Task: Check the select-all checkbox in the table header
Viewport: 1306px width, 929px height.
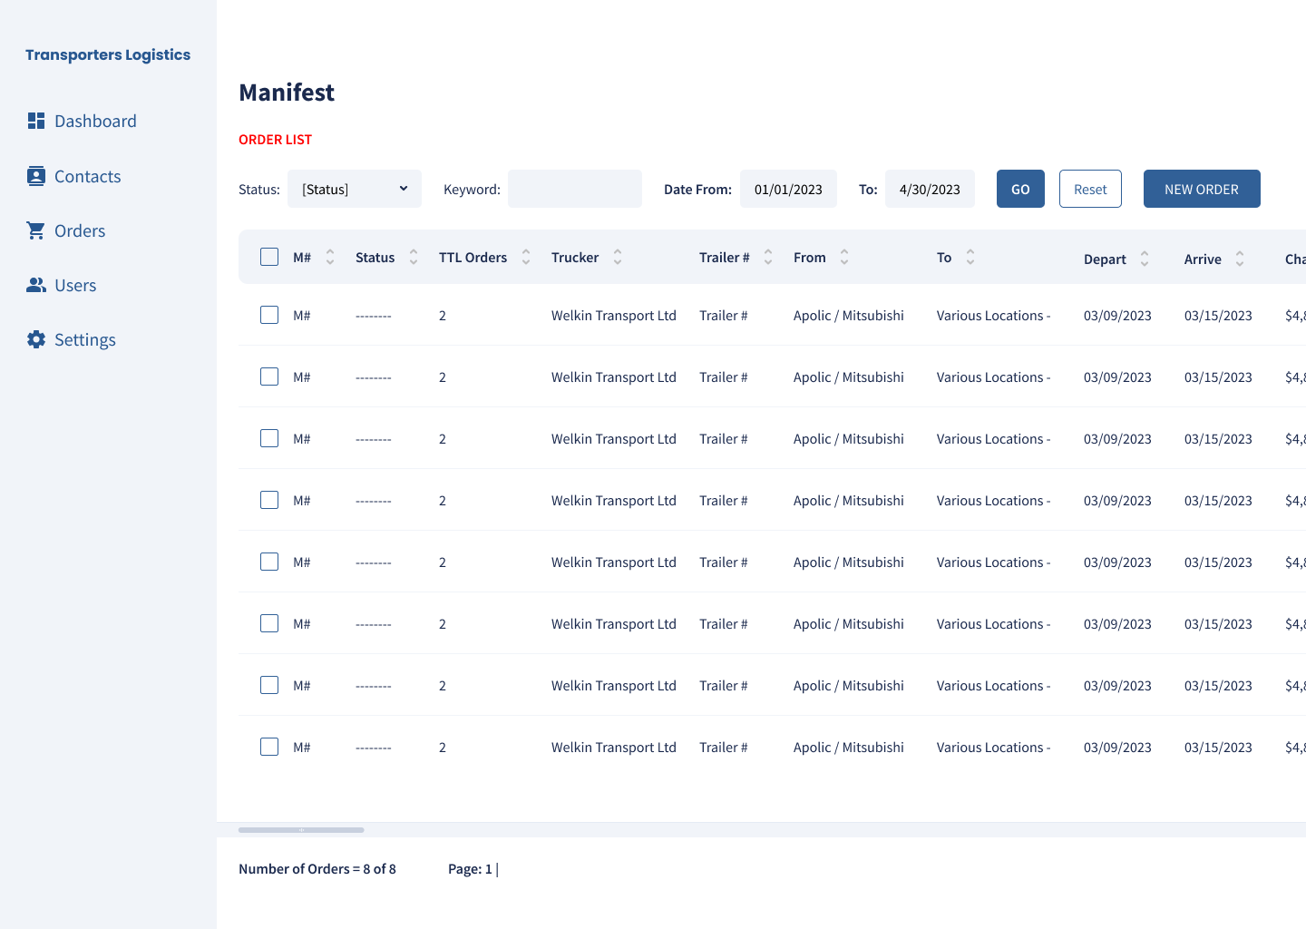Action: point(269,257)
